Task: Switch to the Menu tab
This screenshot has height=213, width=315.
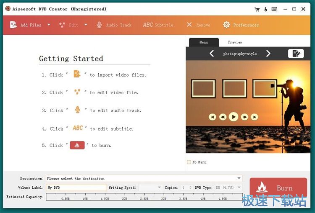Action: [204, 42]
